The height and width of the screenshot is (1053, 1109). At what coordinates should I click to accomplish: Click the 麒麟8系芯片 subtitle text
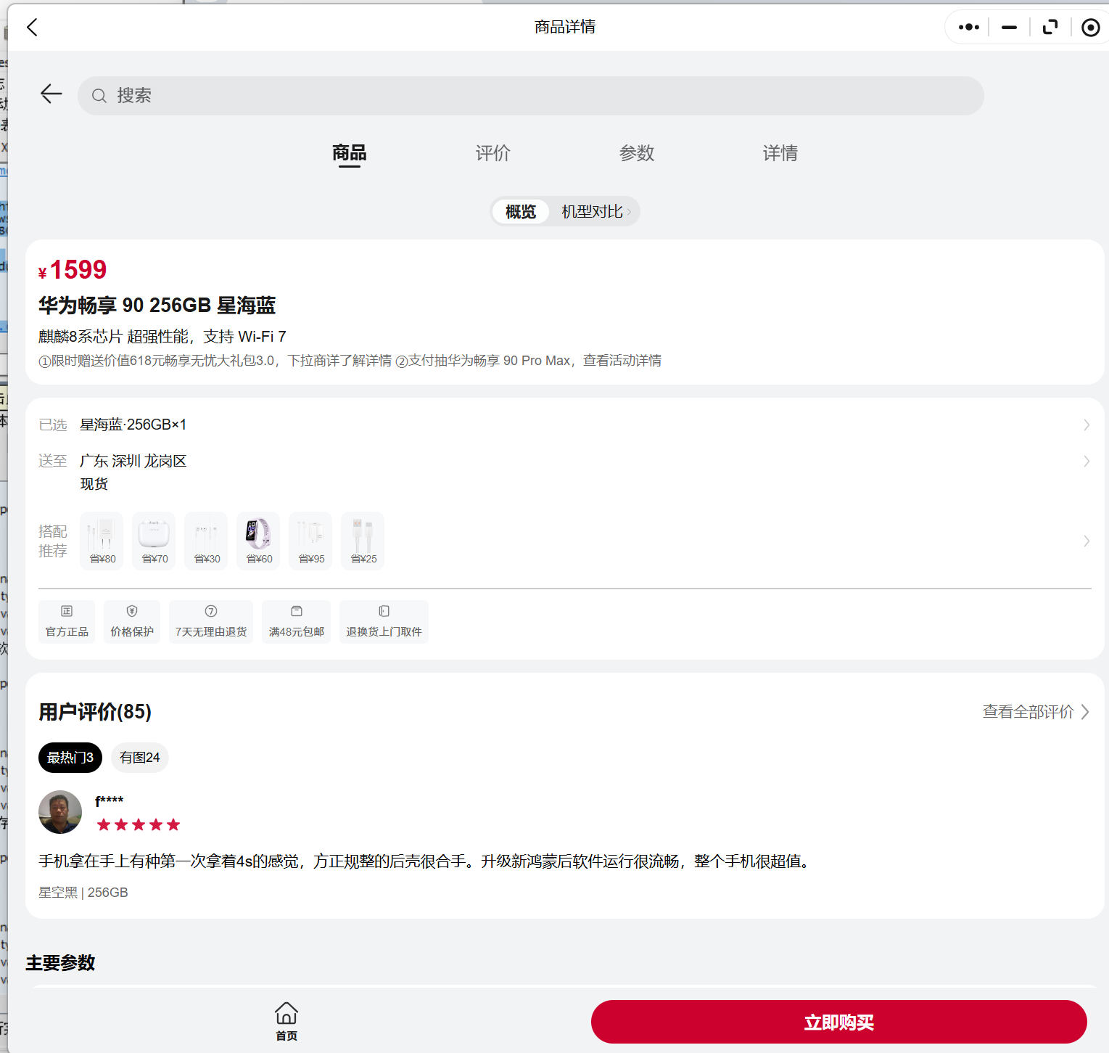point(162,337)
